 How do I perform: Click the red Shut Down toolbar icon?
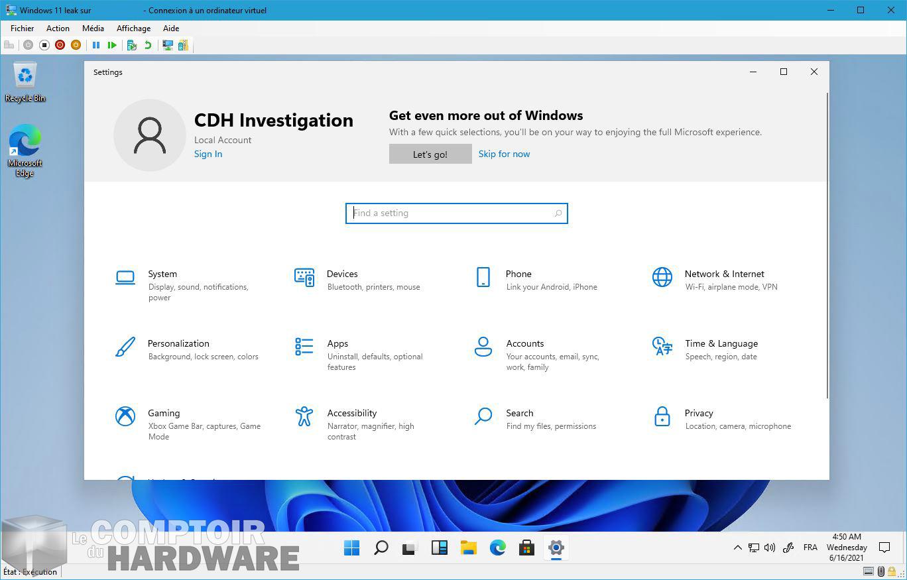60,45
